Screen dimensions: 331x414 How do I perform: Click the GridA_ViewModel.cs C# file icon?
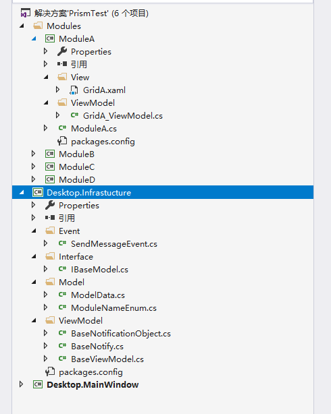pos(74,115)
